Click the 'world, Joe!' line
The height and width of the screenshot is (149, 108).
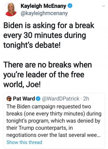coord(22,85)
